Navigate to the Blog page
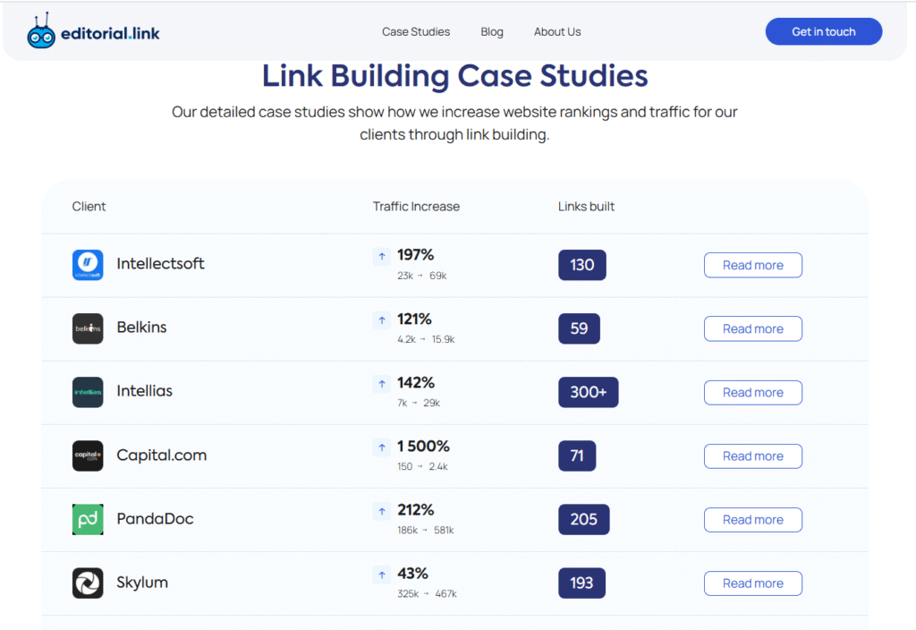Viewport: 916px width, 630px height. (491, 31)
